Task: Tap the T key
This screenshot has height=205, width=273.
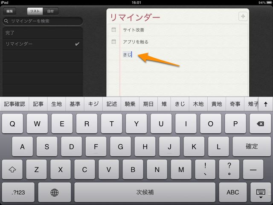Action: pyautogui.click(x=112, y=124)
